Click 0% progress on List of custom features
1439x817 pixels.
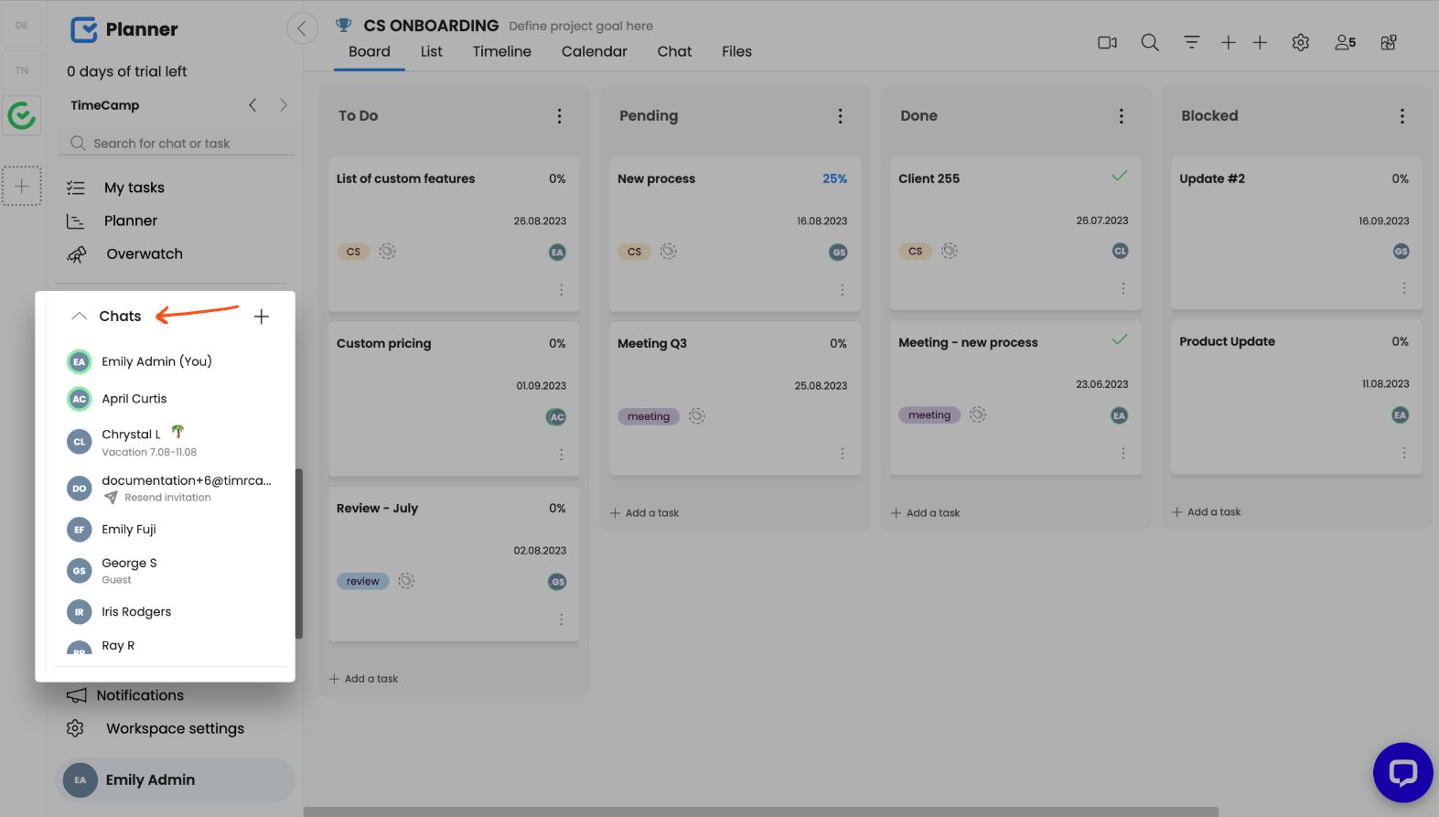[557, 179]
